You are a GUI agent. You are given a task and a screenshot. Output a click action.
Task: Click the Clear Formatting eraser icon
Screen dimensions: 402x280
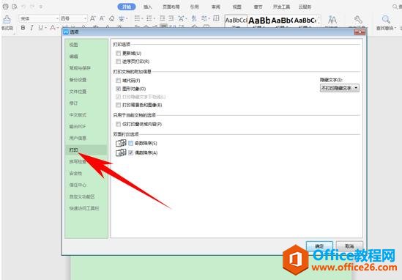[111, 18]
